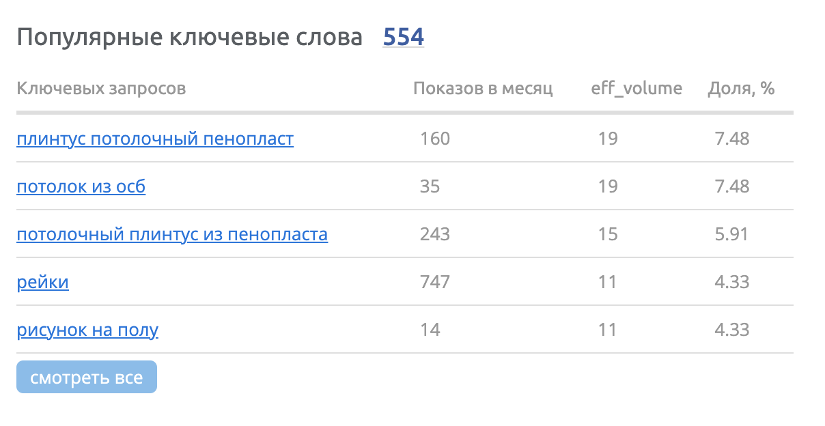825x426 pixels.
Task: Click the 'Ключевых запросов' column header
Action: pyautogui.click(x=101, y=88)
